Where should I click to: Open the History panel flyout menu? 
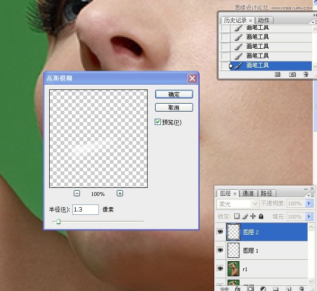314,22
